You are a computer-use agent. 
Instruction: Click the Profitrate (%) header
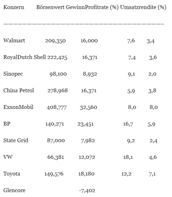[102, 7]
